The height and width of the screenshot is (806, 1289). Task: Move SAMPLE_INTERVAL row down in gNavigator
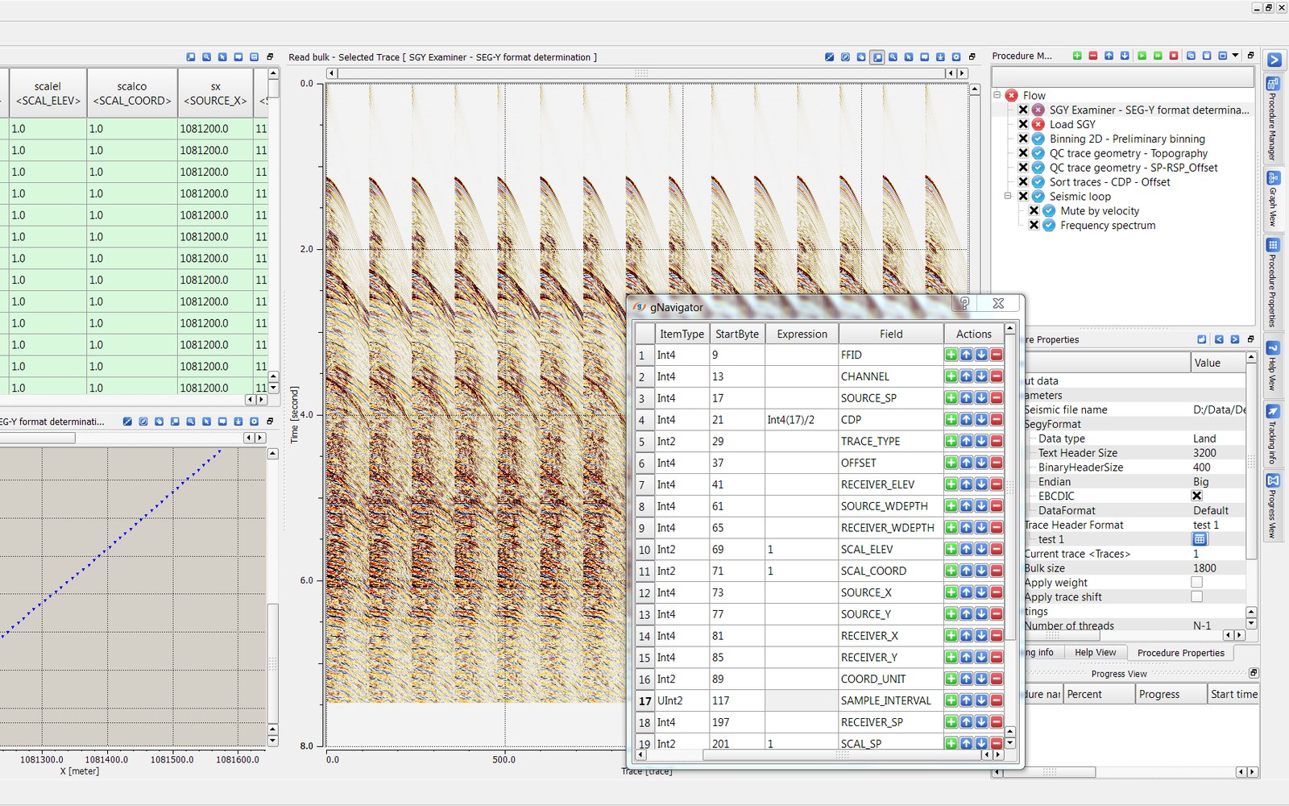981,700
